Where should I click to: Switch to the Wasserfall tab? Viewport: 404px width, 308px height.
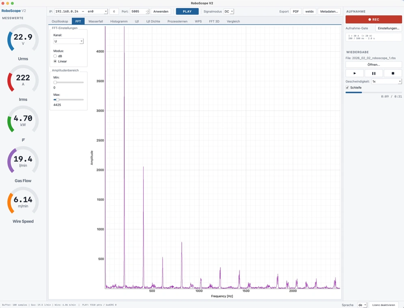pyautogui.click(x=95, y=22)
